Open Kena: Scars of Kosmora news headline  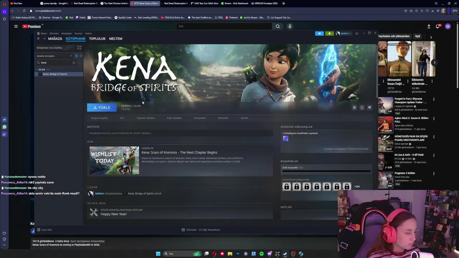[x=179, y=153]
